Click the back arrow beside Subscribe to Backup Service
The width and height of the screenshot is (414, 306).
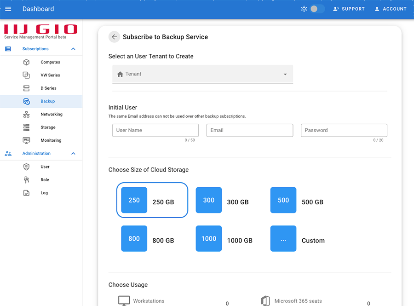(114, 37)
